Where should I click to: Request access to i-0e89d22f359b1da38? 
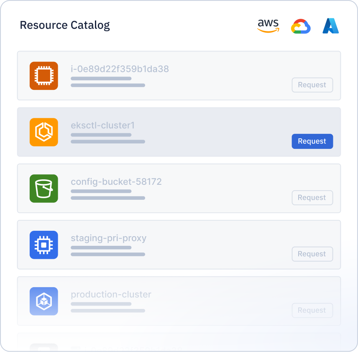[312, 85]
